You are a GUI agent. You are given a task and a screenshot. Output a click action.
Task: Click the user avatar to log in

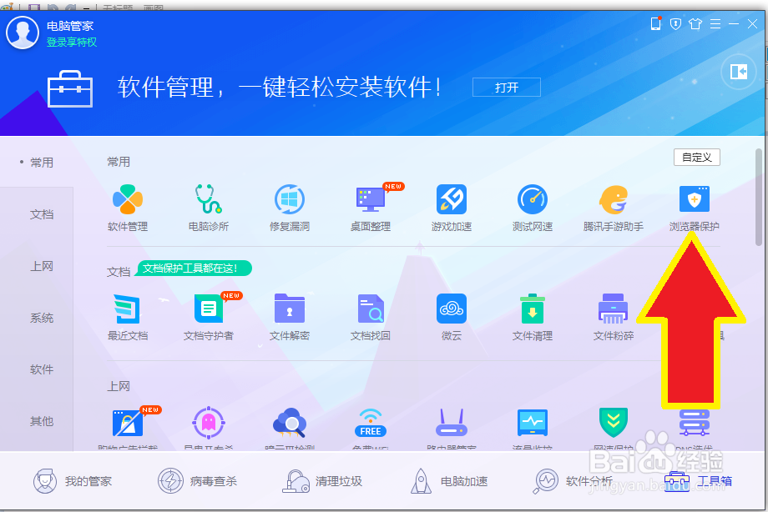coord(23,33)
